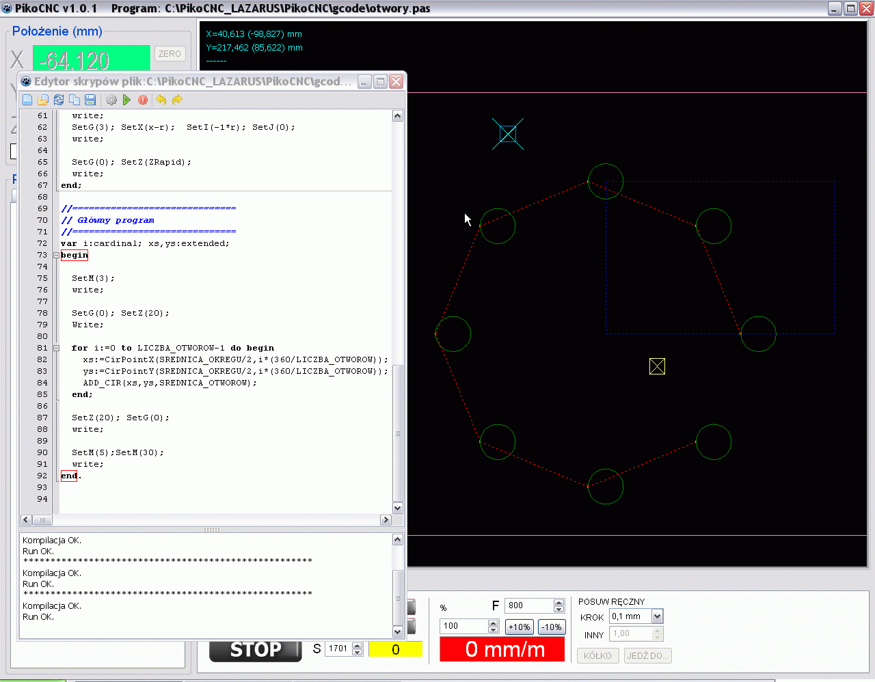The image size is (875, 682).
Task: Reload the script with the refresh icon
Action: pos(59,100)
